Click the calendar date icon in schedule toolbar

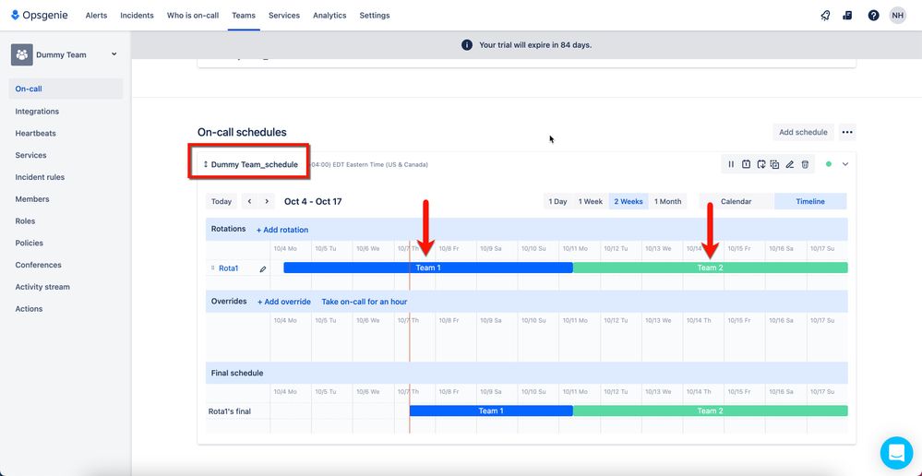746,164
